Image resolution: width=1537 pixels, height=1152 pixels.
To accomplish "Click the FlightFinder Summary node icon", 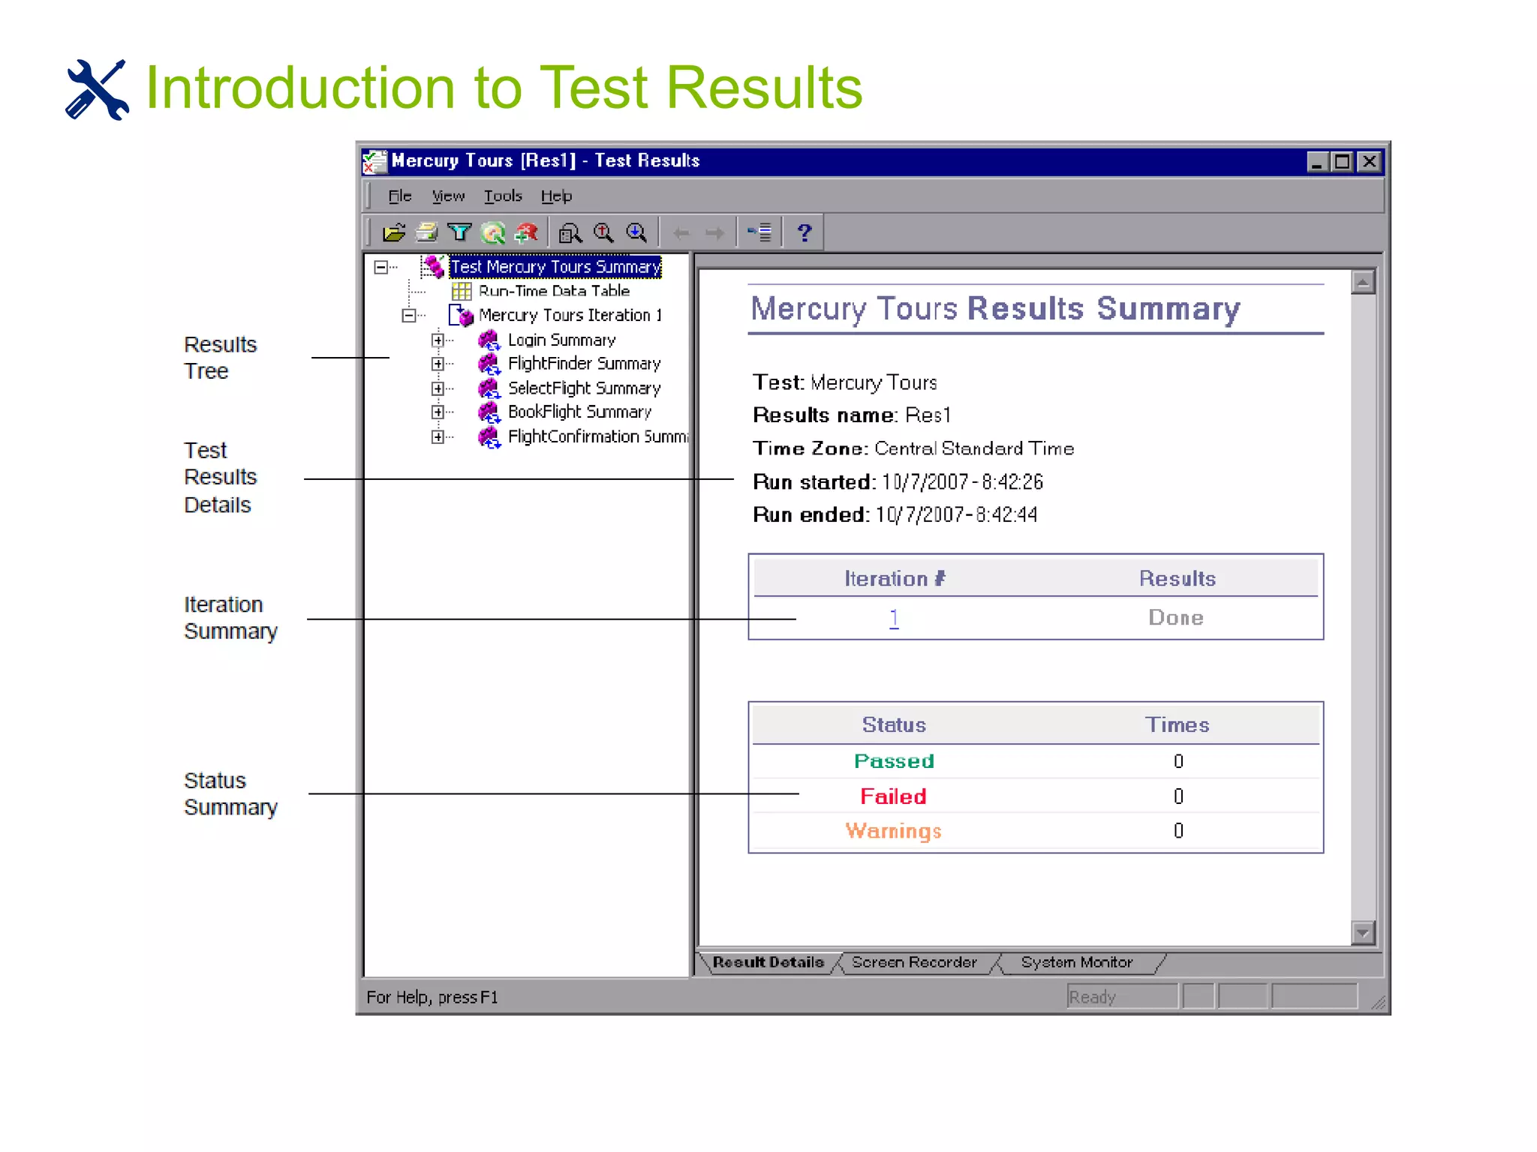I will 489,364.
